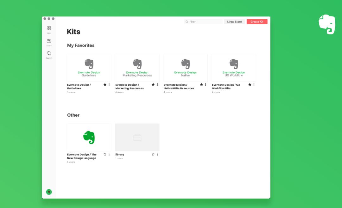
Task: Open the green elephant New Design language thumbnail
Action: 89,137
